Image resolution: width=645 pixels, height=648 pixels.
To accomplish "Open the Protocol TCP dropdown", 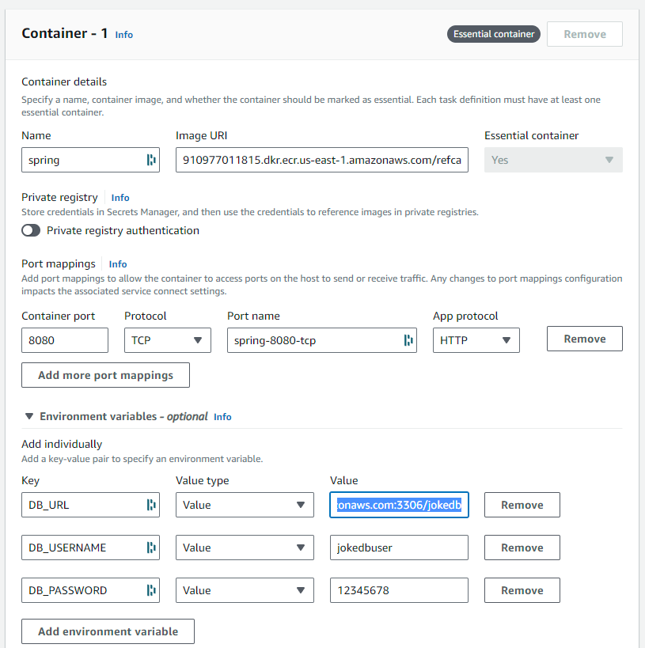I will (167, 340).
